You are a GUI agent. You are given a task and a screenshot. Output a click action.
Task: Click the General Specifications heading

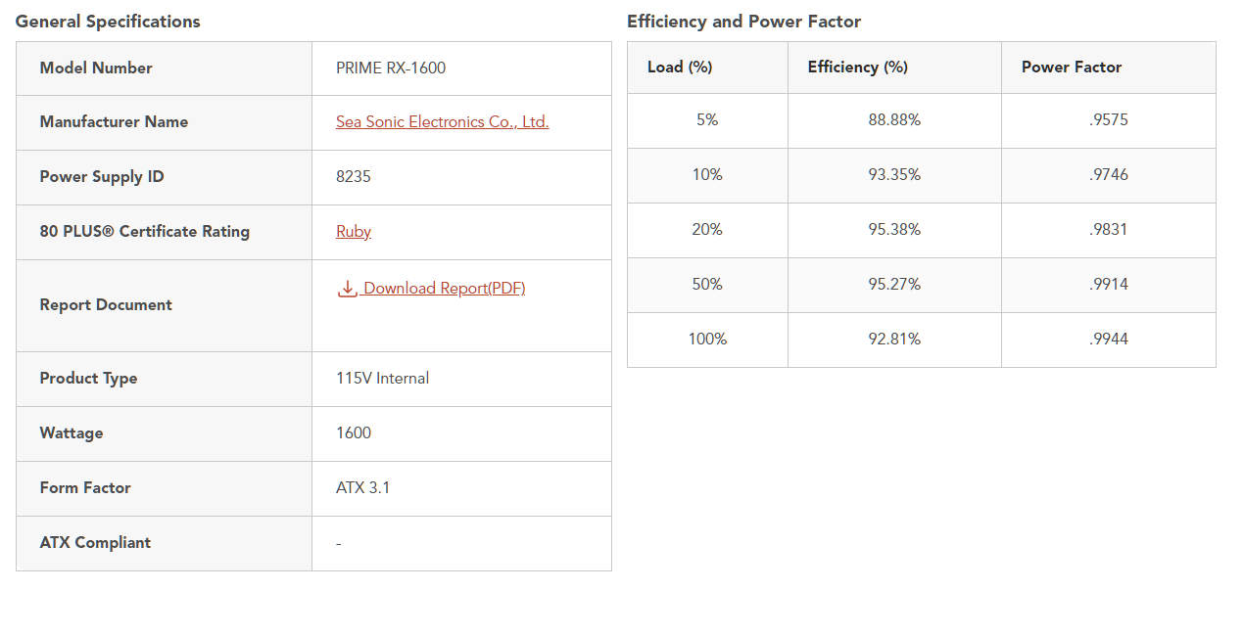click(108, 22)
